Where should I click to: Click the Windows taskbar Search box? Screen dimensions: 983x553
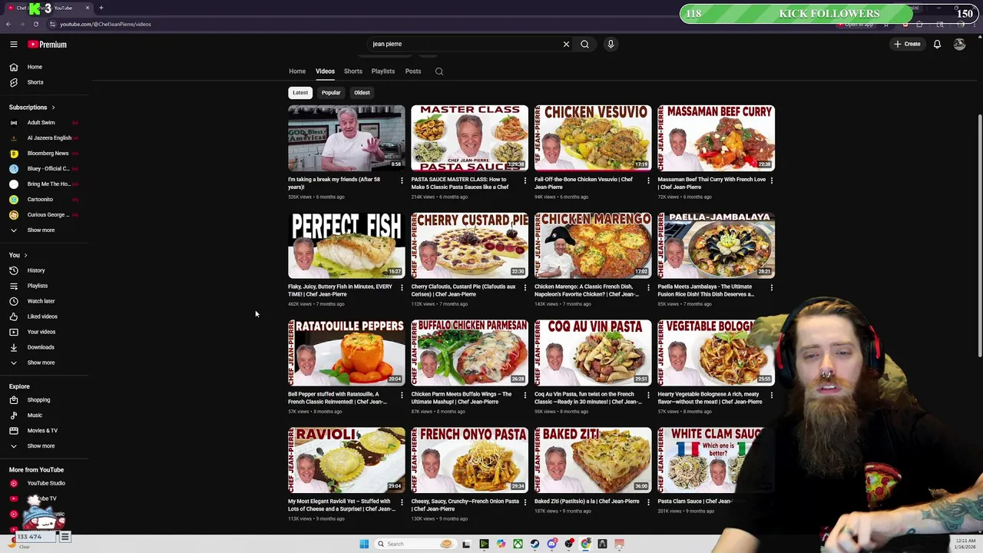(x=415, y=544)
